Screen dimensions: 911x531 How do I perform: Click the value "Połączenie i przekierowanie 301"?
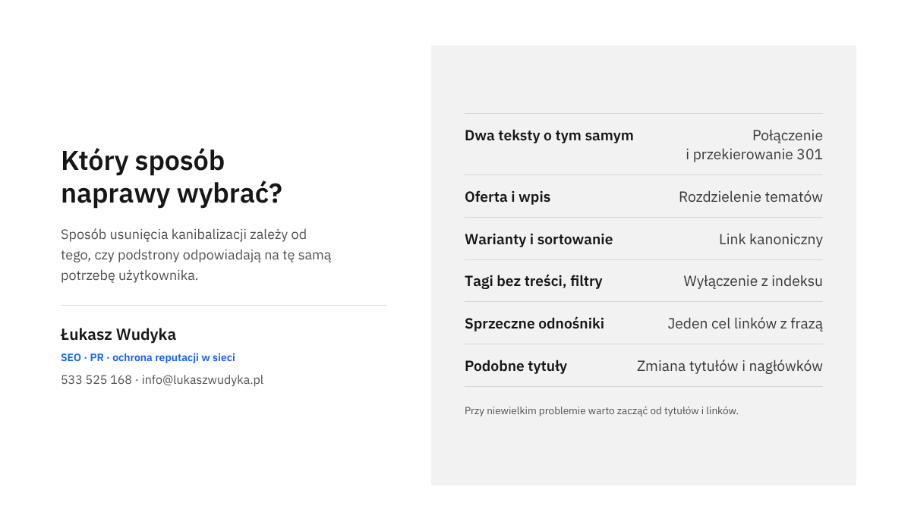pyautogui.click(x=754, y=145)
